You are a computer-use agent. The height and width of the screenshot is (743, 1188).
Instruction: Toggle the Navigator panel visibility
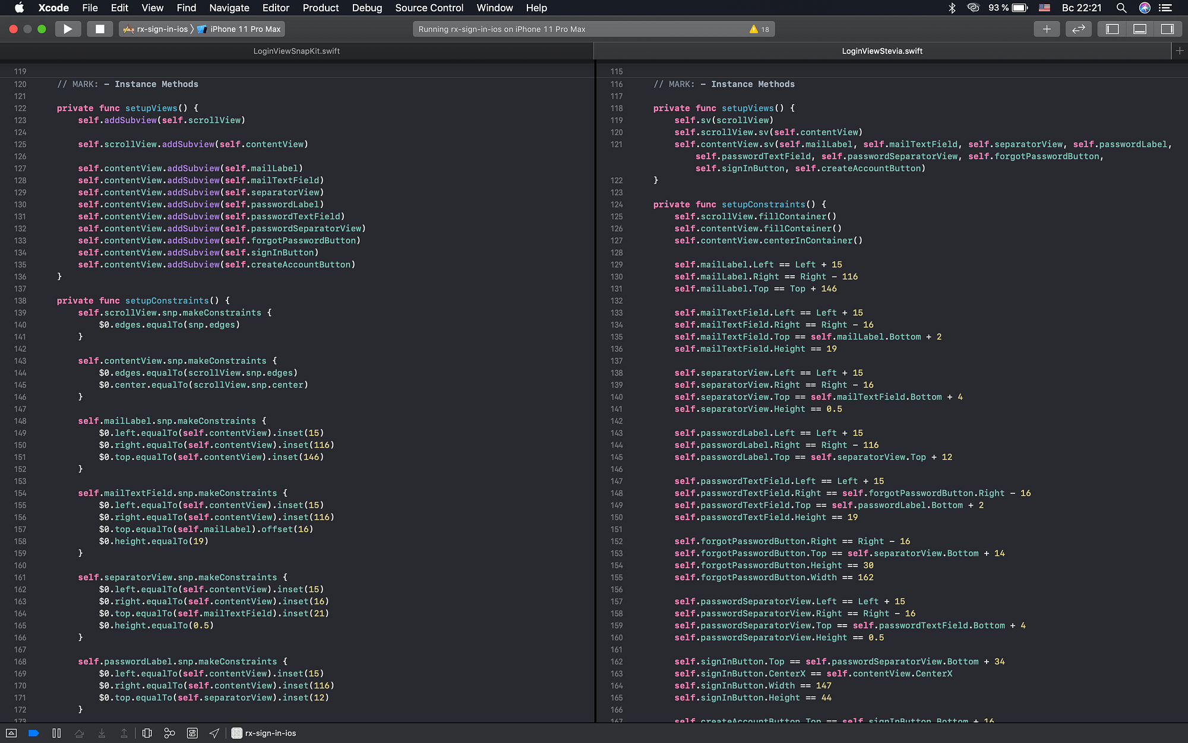[1113, 29]
